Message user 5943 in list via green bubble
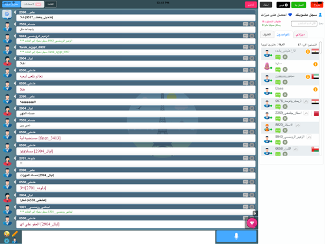Screen dimensions: 325x244 (x=278, y=143)
